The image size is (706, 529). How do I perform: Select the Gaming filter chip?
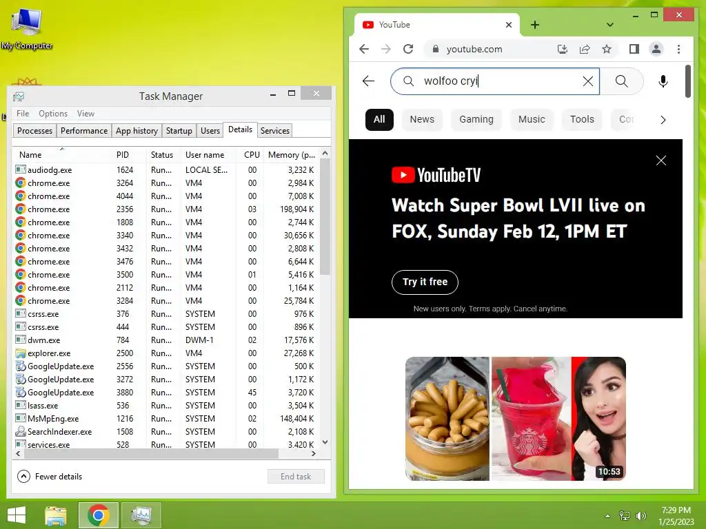click(x=476, y=120)
